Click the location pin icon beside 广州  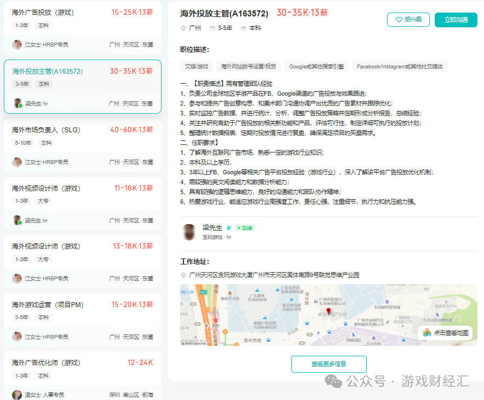183,28
